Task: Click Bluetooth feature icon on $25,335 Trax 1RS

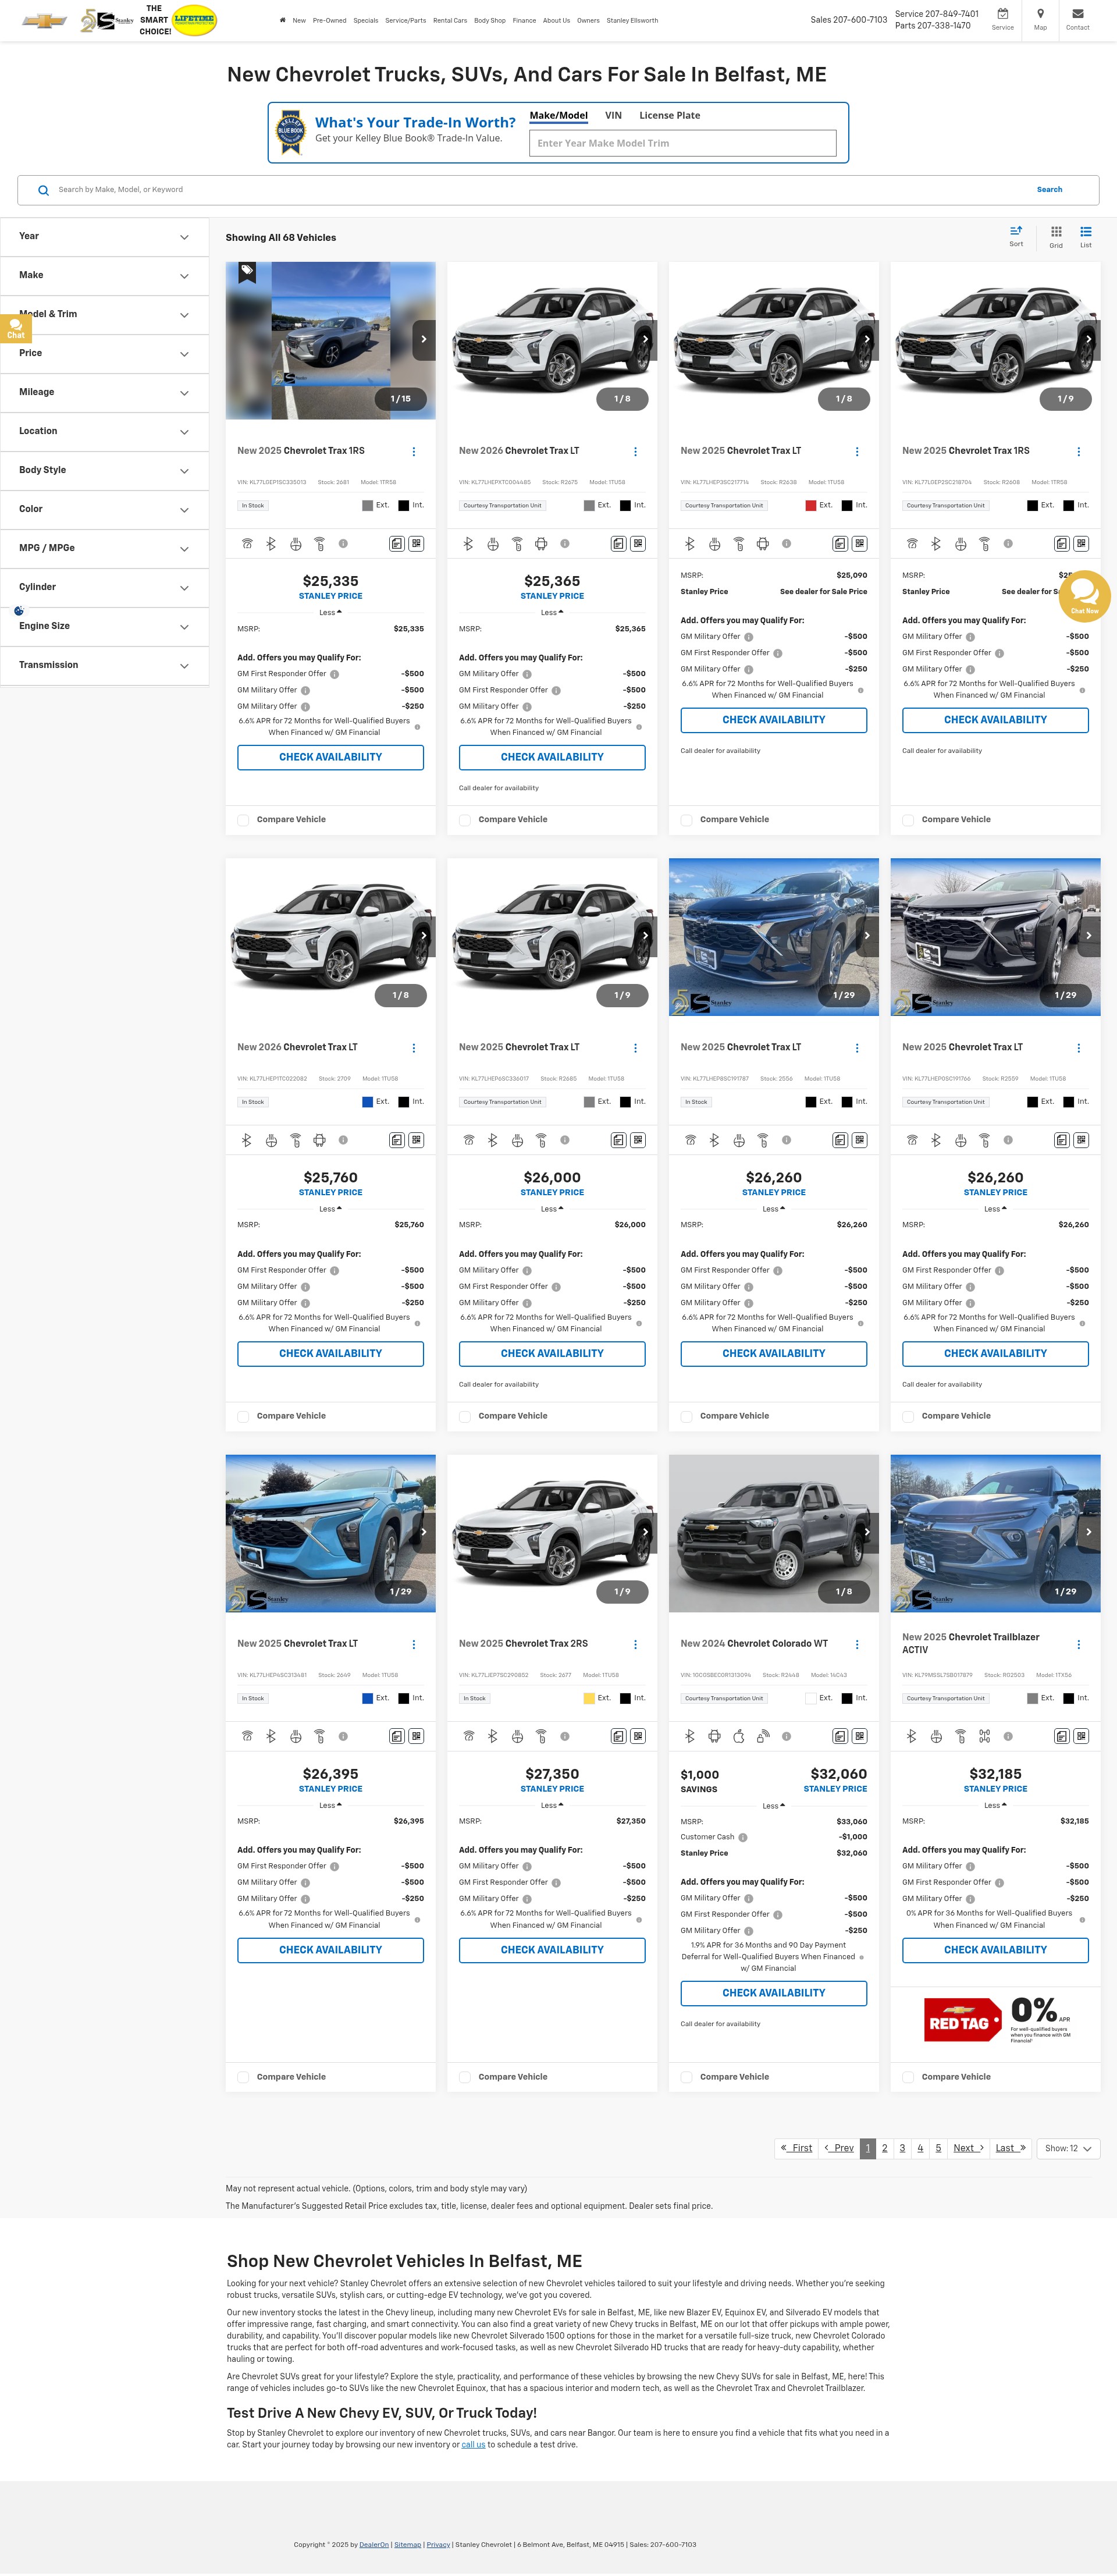Action: coord(271,544)
